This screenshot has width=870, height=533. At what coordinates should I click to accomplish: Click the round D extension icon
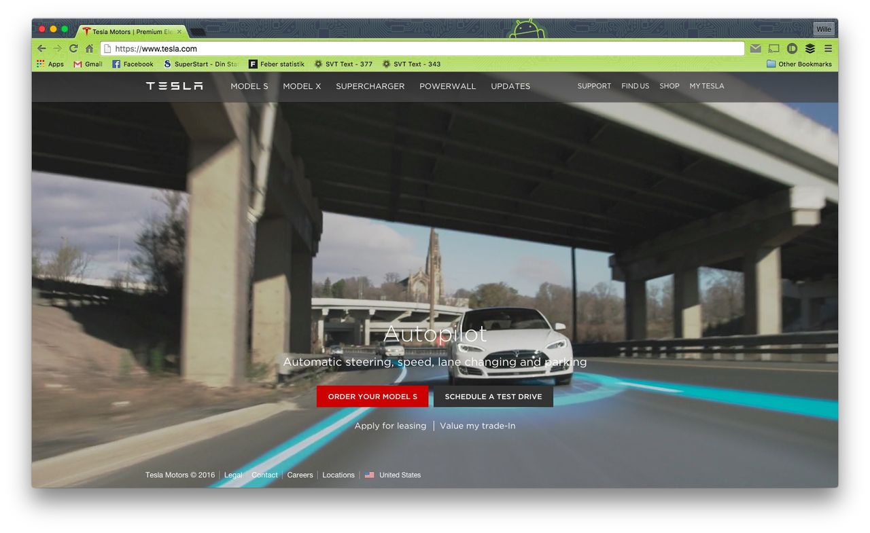(792, 49)
